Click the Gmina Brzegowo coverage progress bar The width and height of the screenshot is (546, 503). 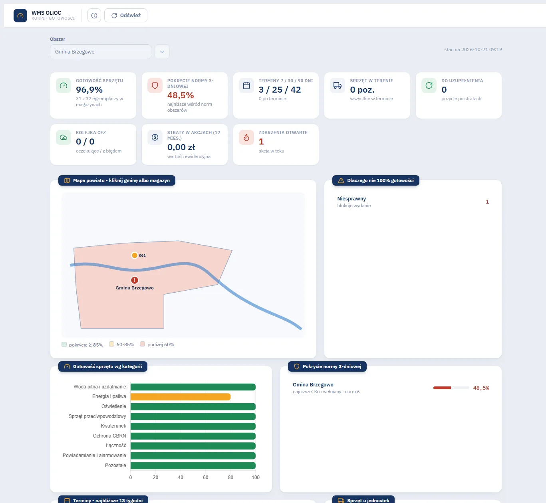coord(451,388)
